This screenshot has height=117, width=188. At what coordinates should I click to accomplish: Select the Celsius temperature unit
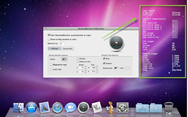pos(54,49)
